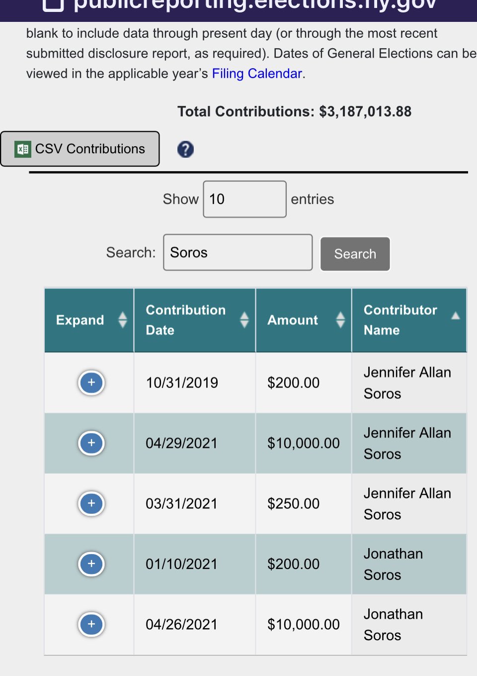This screenshot has width=477, height=676.
Task: Download the CSV Contributions file
Action: coord(80,149)
